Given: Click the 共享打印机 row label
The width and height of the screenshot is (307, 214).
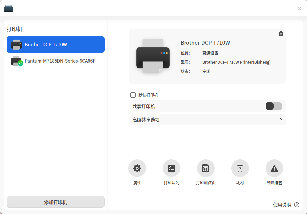Looking at the screenshot, I should (x=144, y=106).
